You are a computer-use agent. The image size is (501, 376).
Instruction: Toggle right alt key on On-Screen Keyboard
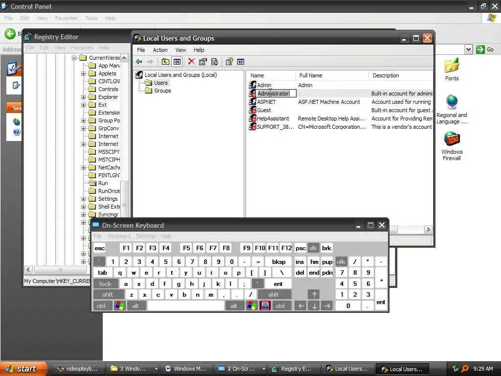point(234,306)
